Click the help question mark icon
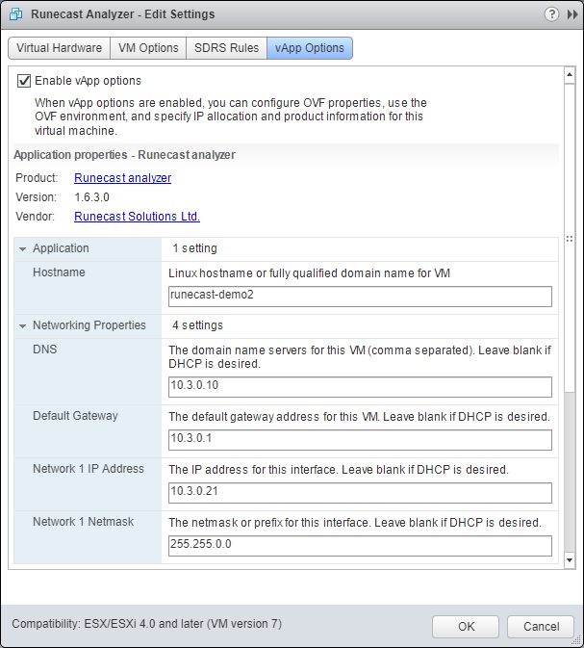The image size is (584, 648). coord(551,14)
